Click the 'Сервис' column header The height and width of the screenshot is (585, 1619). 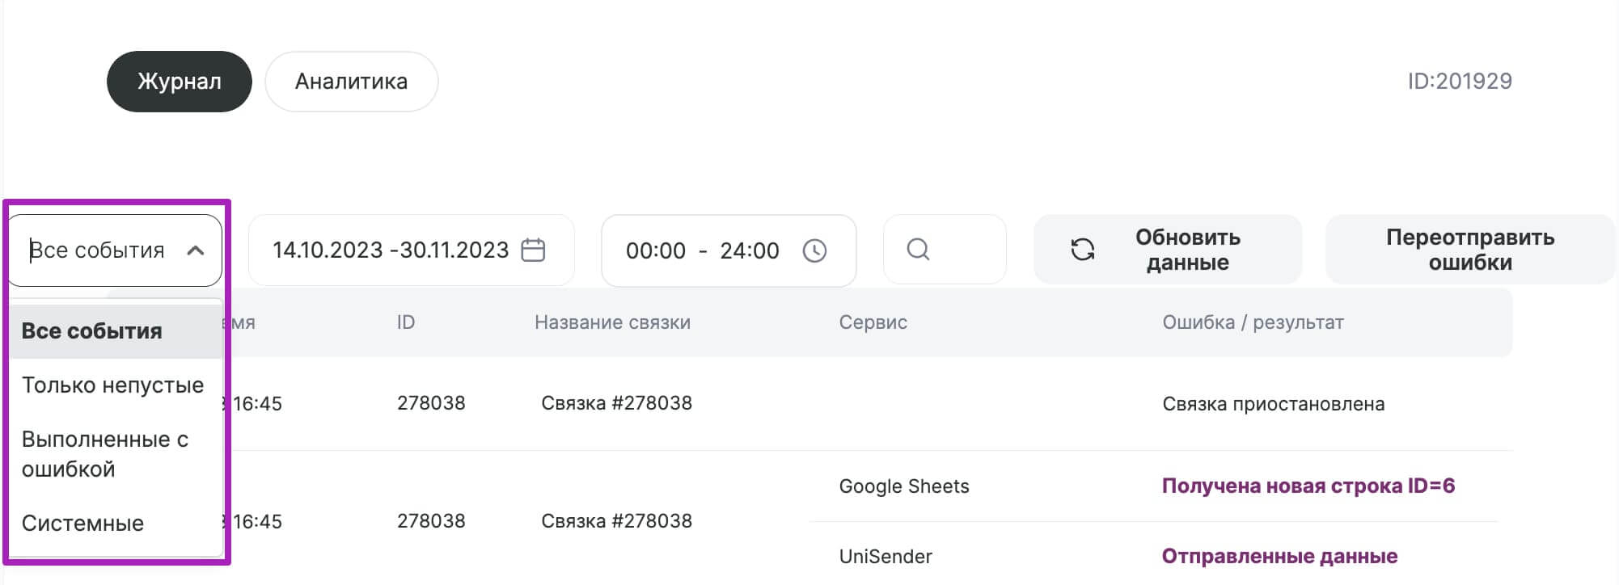[873, 322]
